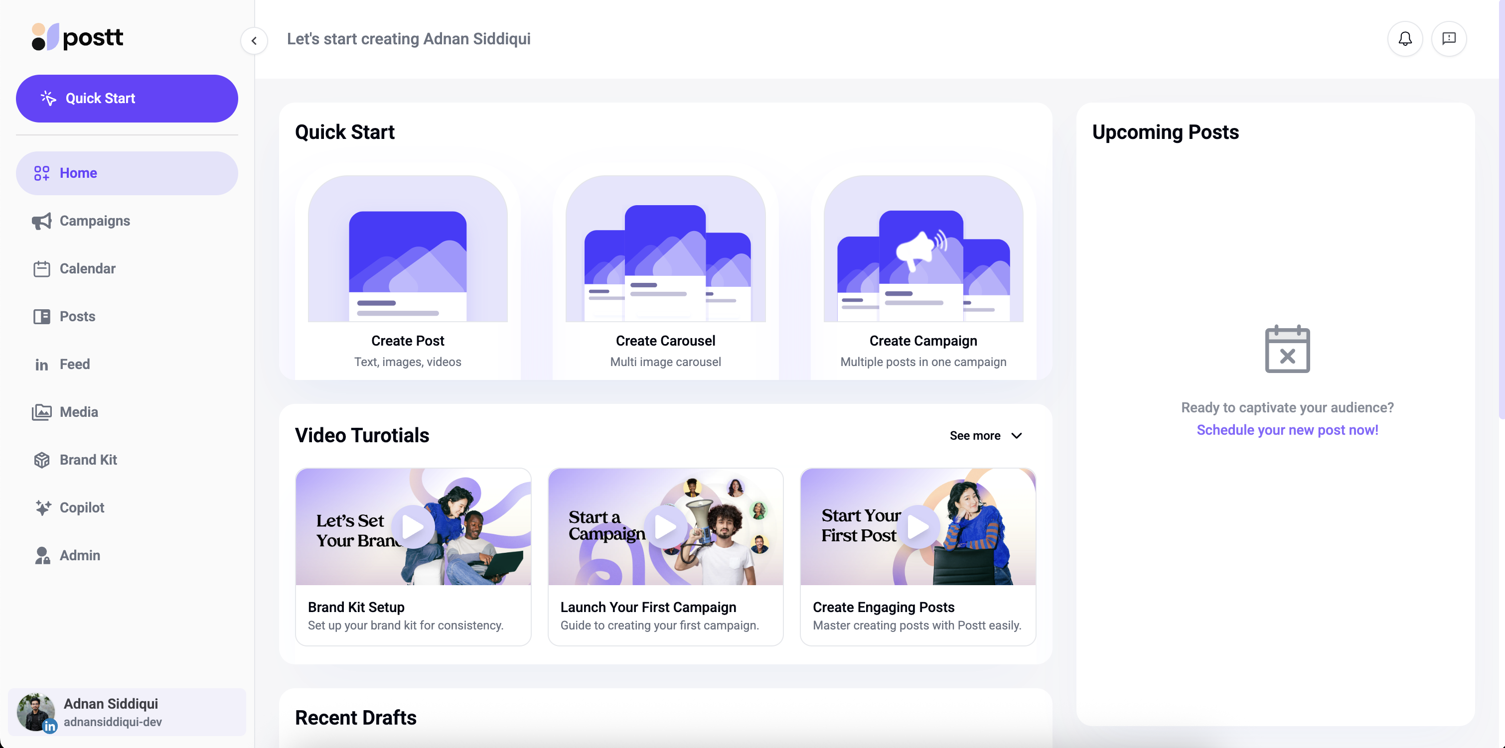Click the empty calendar X icon

point(1287,349)
